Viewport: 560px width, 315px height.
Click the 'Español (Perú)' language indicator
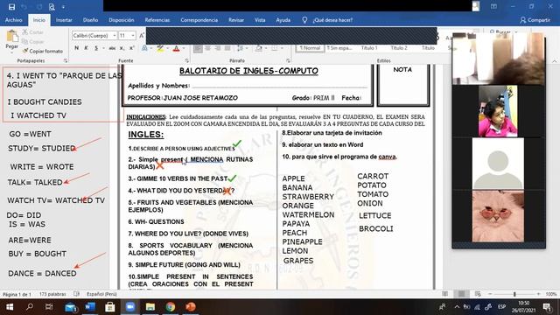pos(101,294)
